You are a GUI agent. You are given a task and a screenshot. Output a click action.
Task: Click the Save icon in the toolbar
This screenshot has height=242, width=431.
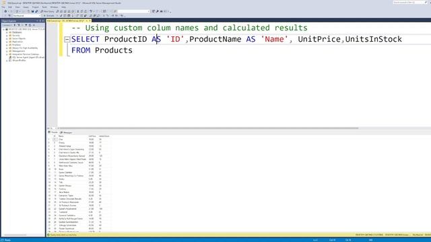click(32, 11)
